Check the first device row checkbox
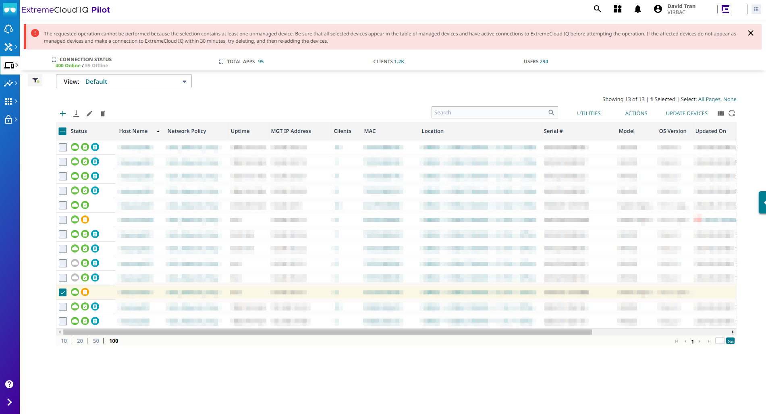766x414 pixels. 63,147
